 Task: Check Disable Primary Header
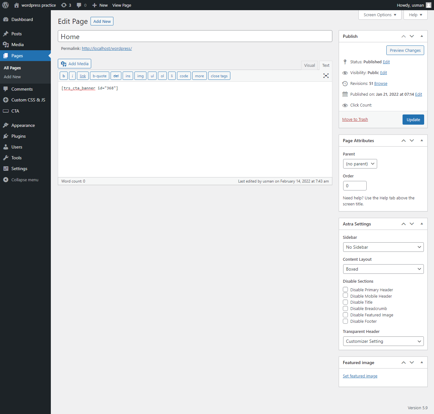click(345, 289)
